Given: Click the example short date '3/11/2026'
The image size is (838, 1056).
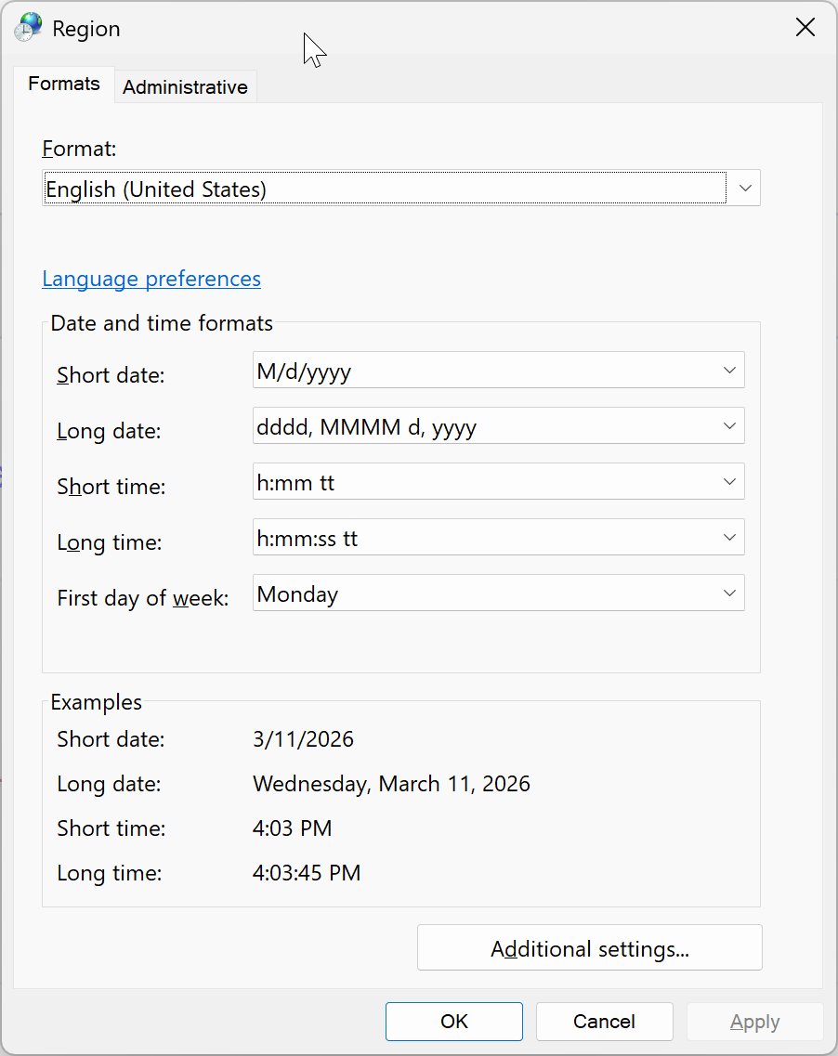Looking at the screenshot, I should click(303, 739).
